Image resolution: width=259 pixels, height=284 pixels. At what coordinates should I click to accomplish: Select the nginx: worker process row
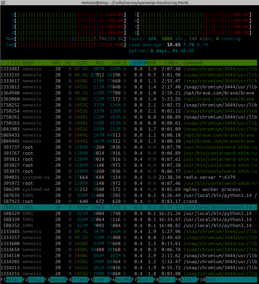129,189
